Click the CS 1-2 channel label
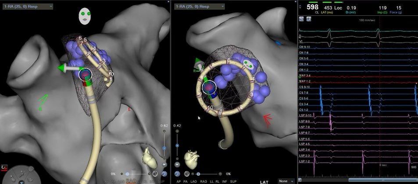418x184 pixels. (x=304, y=110)
